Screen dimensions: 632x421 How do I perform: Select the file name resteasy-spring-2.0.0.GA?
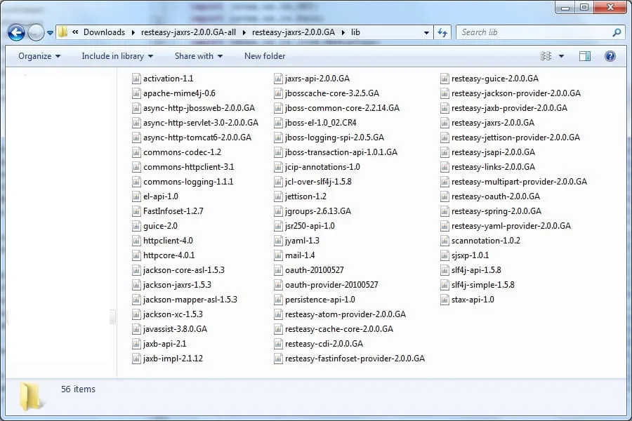(496, 211)
